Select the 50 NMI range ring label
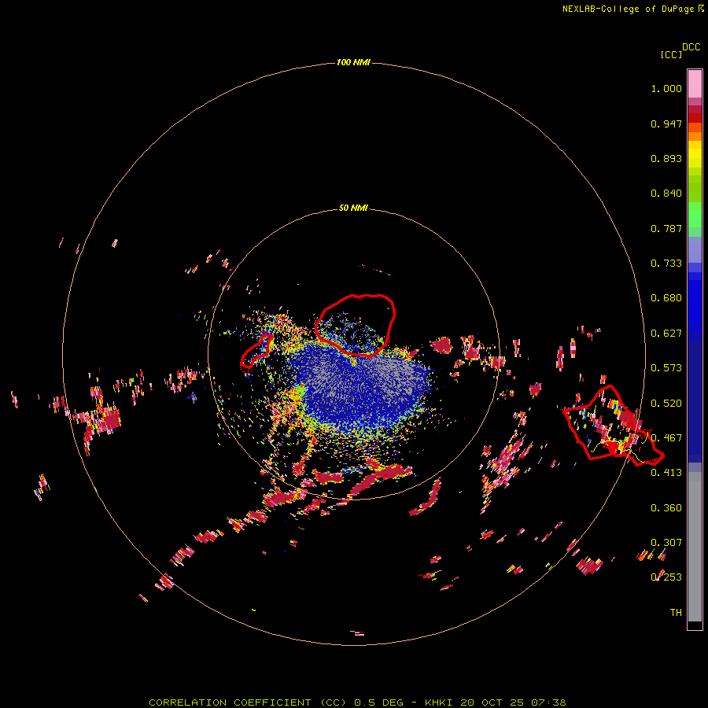The image size is (708, 708). tap(353, 208)
